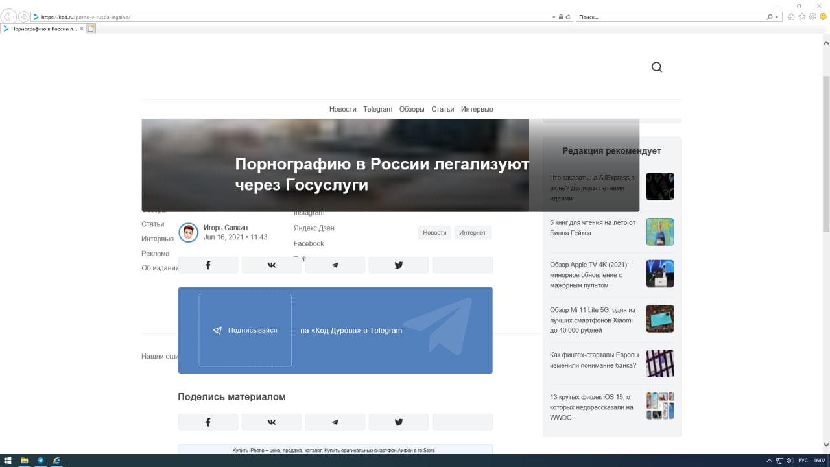Viewport: 830px width, 467px height.
Task: Open article Как финтех-стартапы Европы
Action: click(594, 360)
